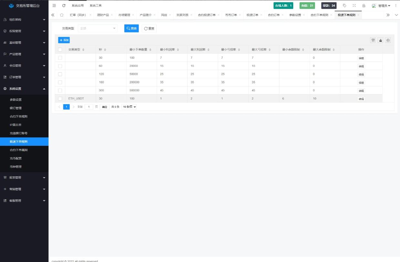Open the column filter grid icon
The image size is (400, 262).
click(373, 40)
